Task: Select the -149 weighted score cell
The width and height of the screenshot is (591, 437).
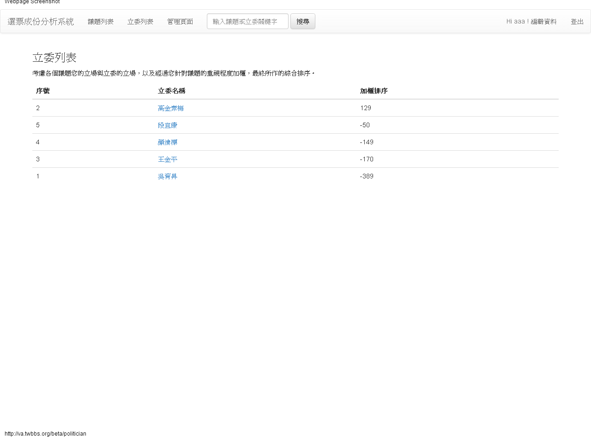Action: [367, 142]
